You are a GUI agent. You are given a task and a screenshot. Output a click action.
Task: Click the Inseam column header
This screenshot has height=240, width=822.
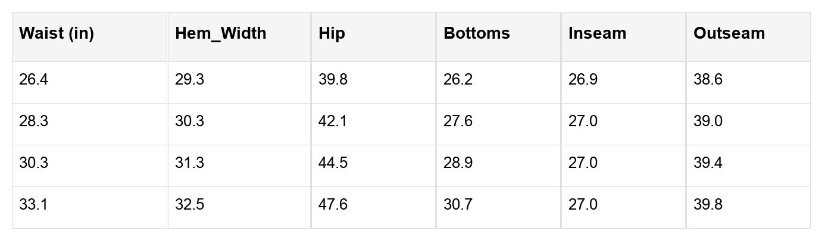click(597, 33)
